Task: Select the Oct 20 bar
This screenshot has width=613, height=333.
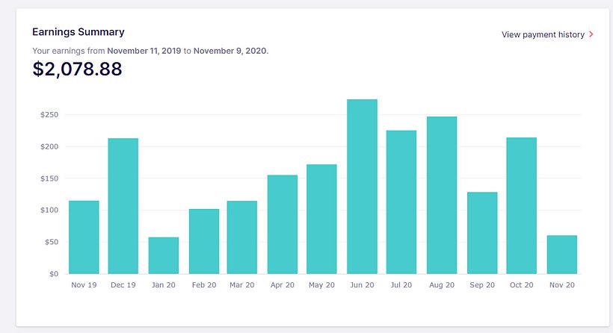Action: (522, 206)
